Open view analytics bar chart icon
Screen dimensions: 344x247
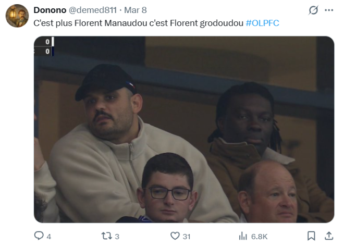coord(243,236)
